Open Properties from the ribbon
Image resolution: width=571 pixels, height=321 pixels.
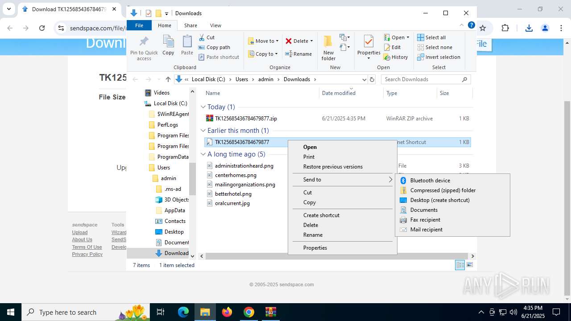click(x=368, y=47)
